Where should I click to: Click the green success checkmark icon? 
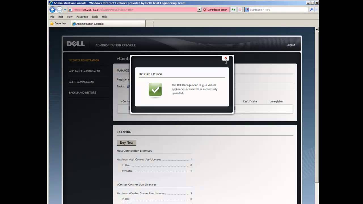[x=155, y=90]
